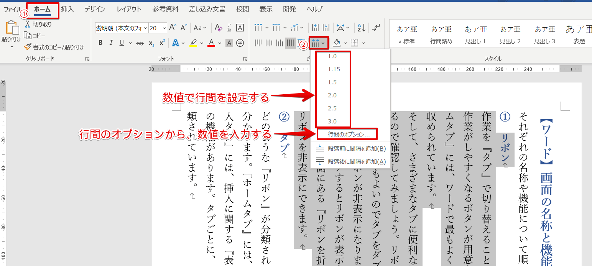Select line spacing 1.5 from list

(332, 82)
